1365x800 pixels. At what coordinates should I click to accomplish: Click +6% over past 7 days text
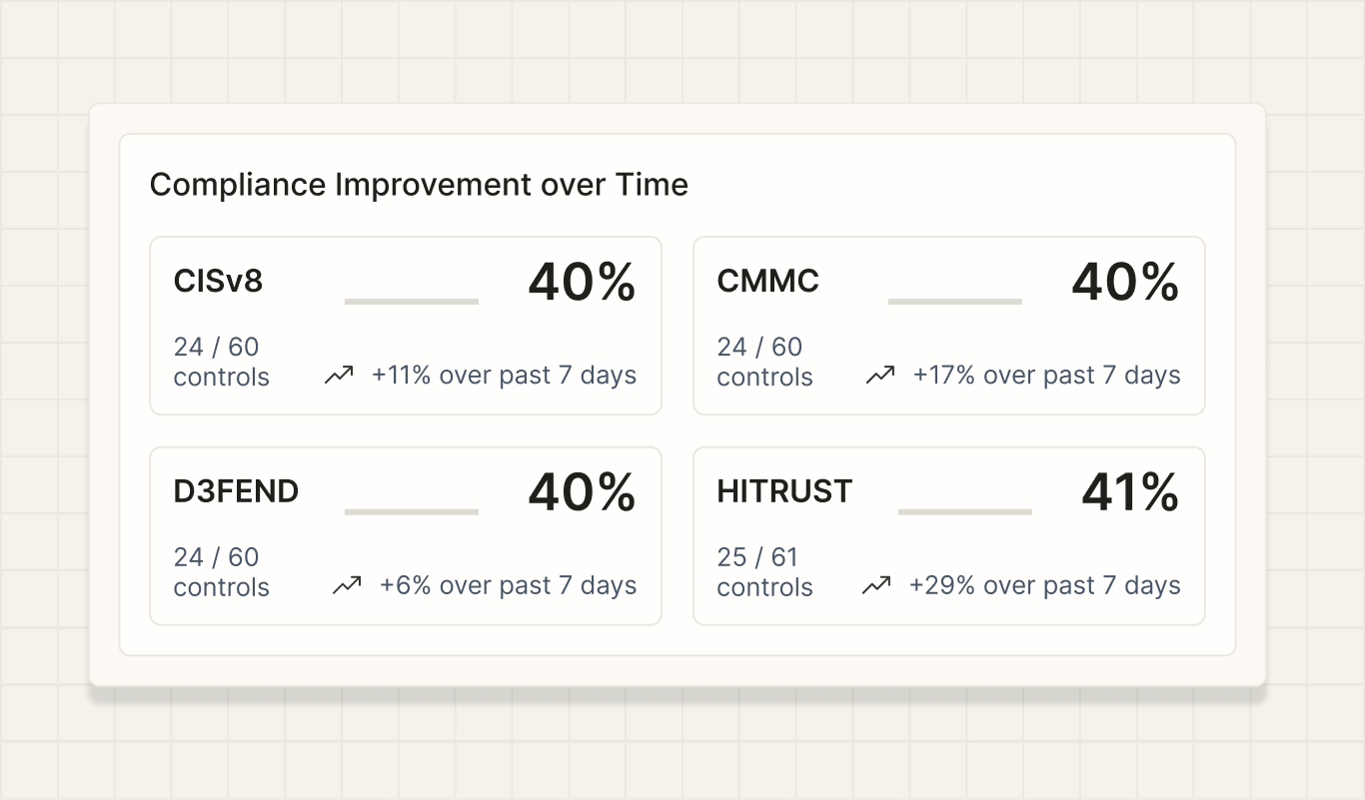(x=508, y=585)
